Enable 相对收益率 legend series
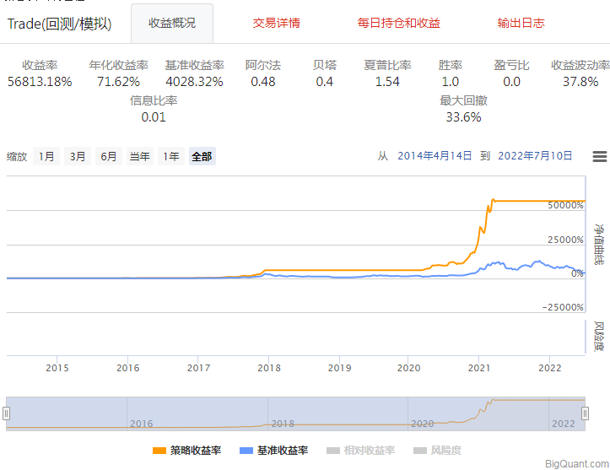The image size is (610, 470). (360, 451)
